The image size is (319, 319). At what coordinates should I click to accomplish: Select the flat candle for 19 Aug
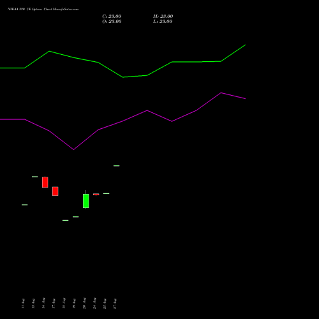tap(76, 217)
